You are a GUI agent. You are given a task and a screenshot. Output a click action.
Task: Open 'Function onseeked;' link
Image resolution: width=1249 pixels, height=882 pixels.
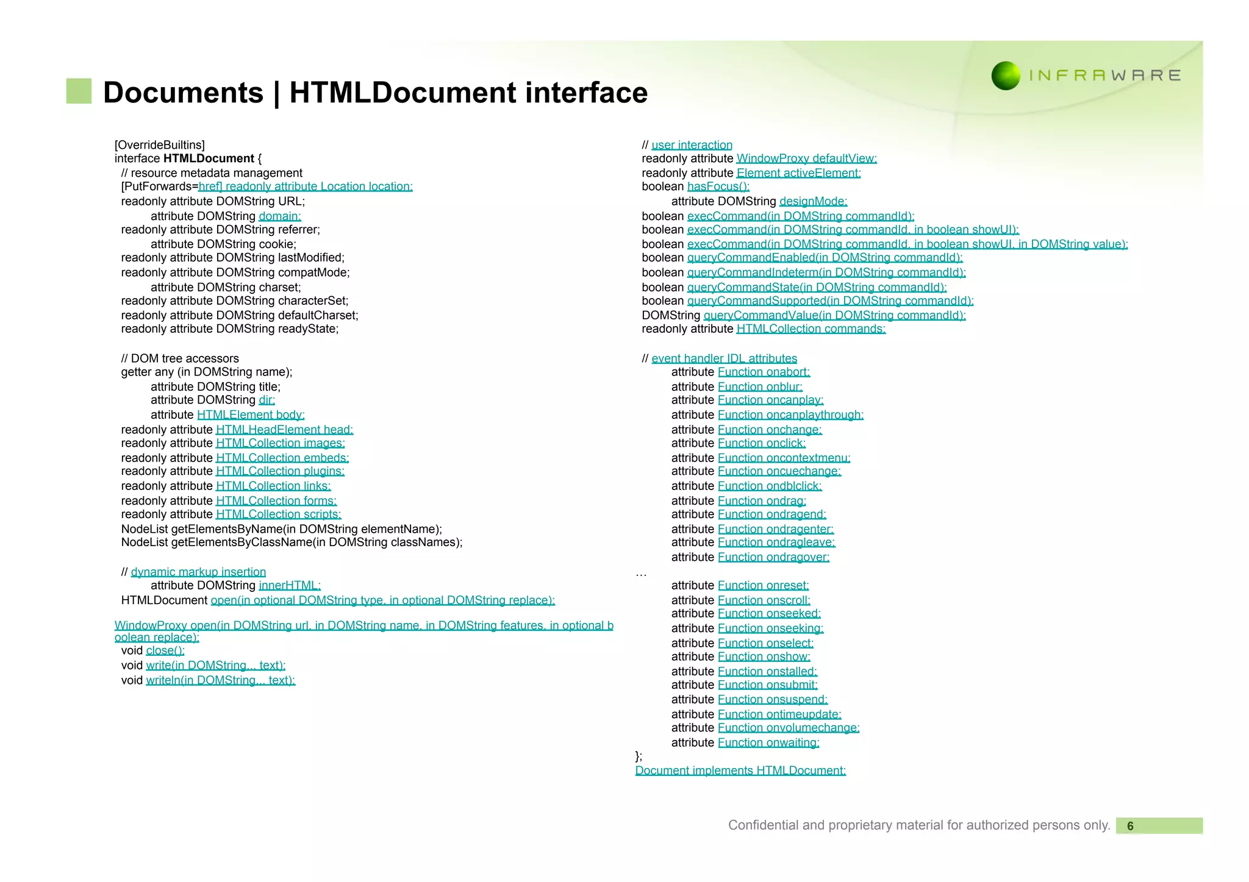coord(770,614)
